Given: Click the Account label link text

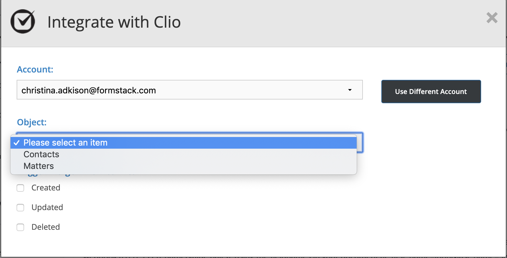Looking at the screenshot, I should tap(35, 69).
